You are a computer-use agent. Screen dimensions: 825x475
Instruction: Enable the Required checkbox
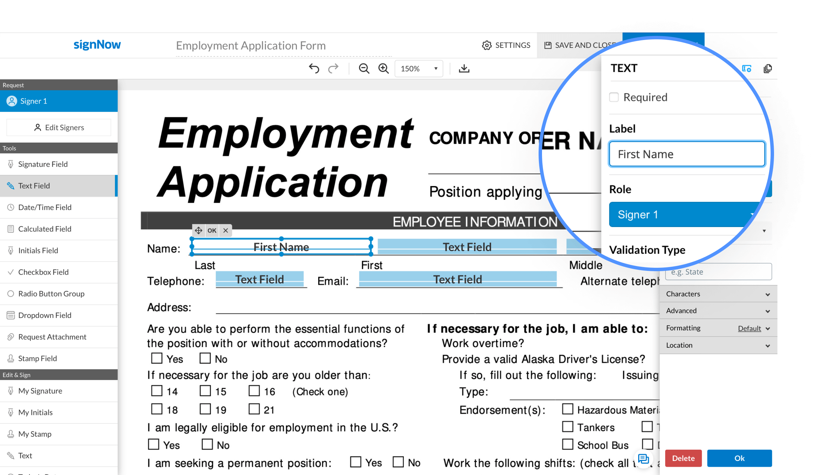(614, 97)
